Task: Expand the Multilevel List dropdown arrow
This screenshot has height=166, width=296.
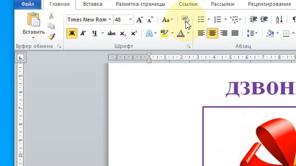Action: click(x=240, y=19)
